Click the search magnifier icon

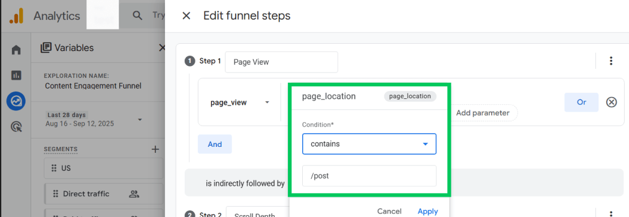click(137, 16)
